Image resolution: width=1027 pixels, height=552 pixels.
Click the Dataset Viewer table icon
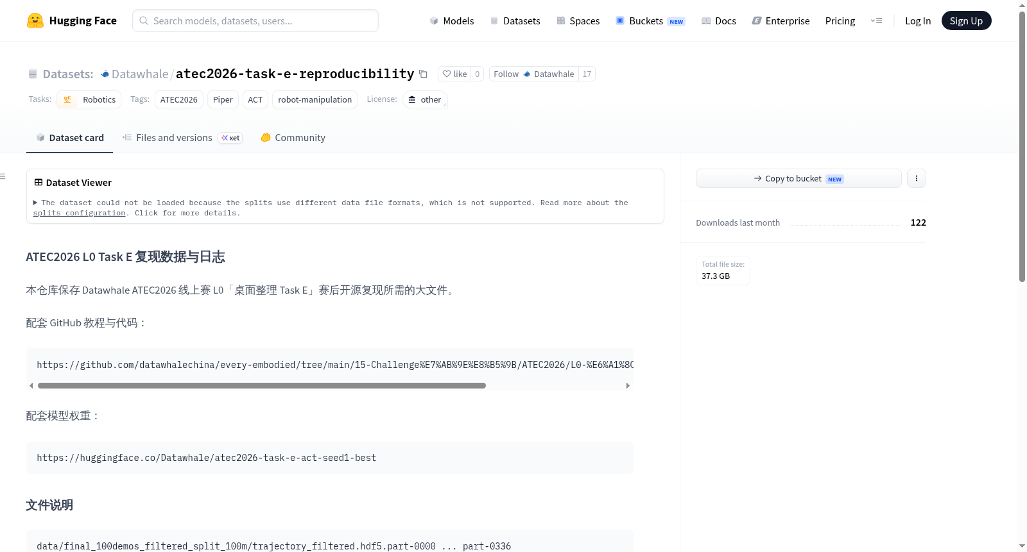point(39,182)
